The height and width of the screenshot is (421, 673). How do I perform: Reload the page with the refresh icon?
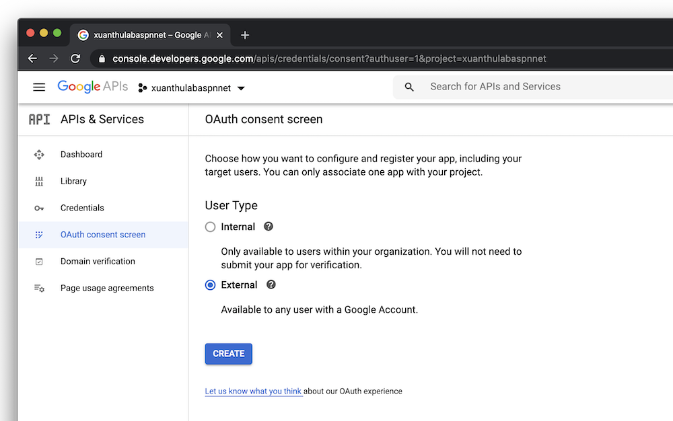(x=75, y=59)
